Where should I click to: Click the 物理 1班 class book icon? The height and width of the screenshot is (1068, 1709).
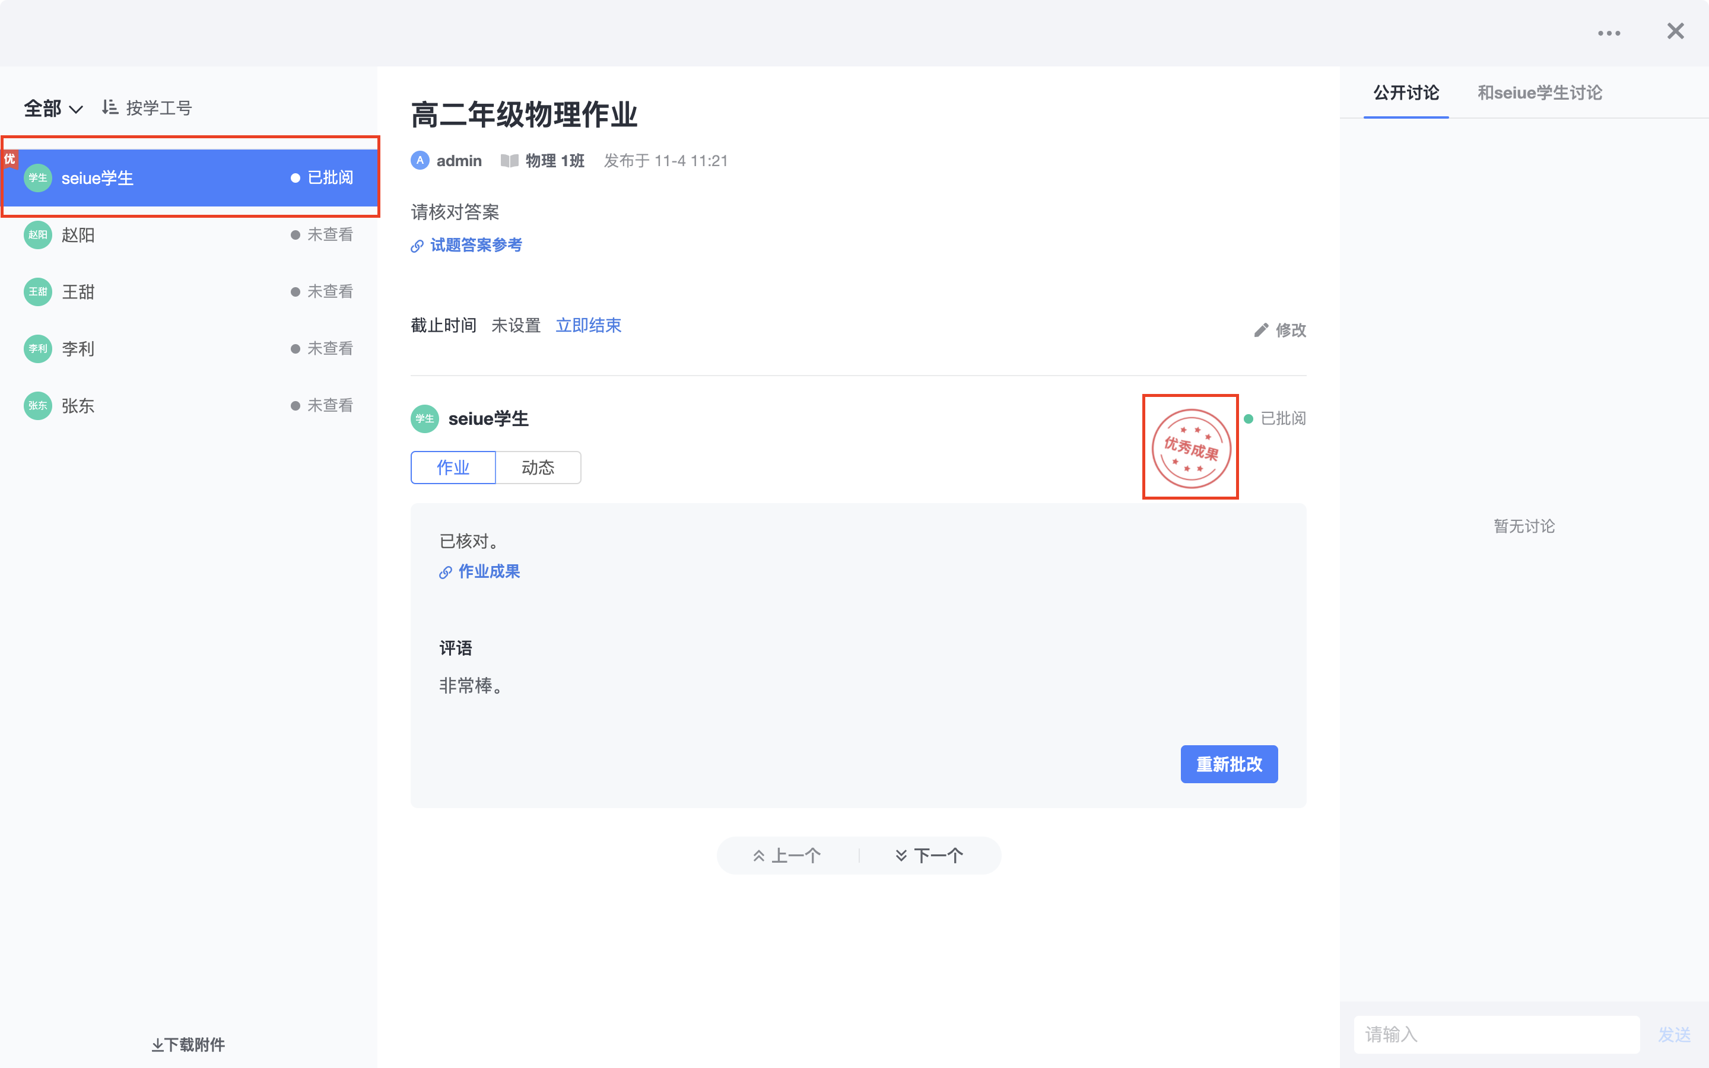509,161
